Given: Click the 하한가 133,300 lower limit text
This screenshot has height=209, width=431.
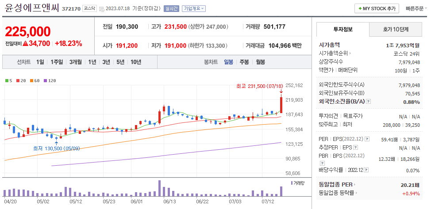Looking at the screenshot, I should tap(208, 46).
